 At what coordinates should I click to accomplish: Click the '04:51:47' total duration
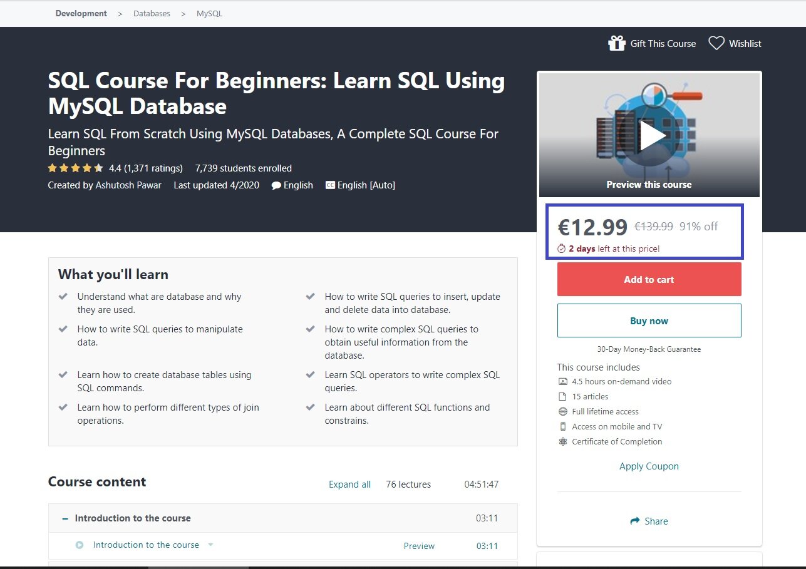pos(482,484)
